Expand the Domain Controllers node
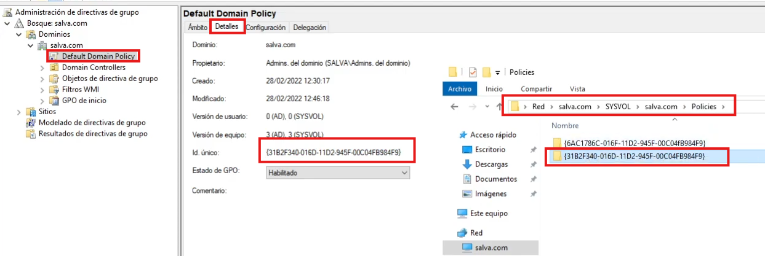 (x=42, y=68)
